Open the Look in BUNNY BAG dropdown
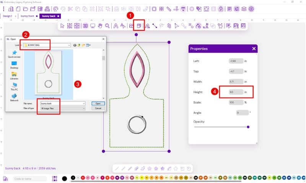Screen dimensions: 306x183 [x=69, y=45]
